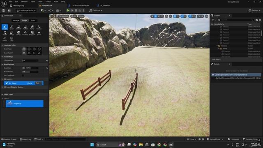The height and width of the screenshot is (148, 263).
Task: Select the Mirror landscape tool
Action: [39, 33]
